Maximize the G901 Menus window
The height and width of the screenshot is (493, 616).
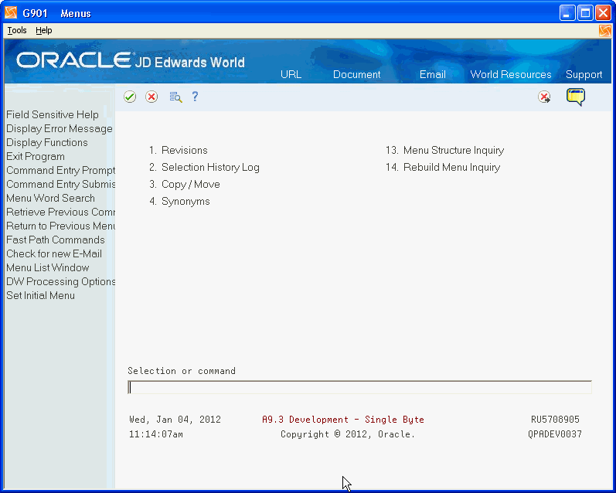pyautogui.click(x=585, y=13)
